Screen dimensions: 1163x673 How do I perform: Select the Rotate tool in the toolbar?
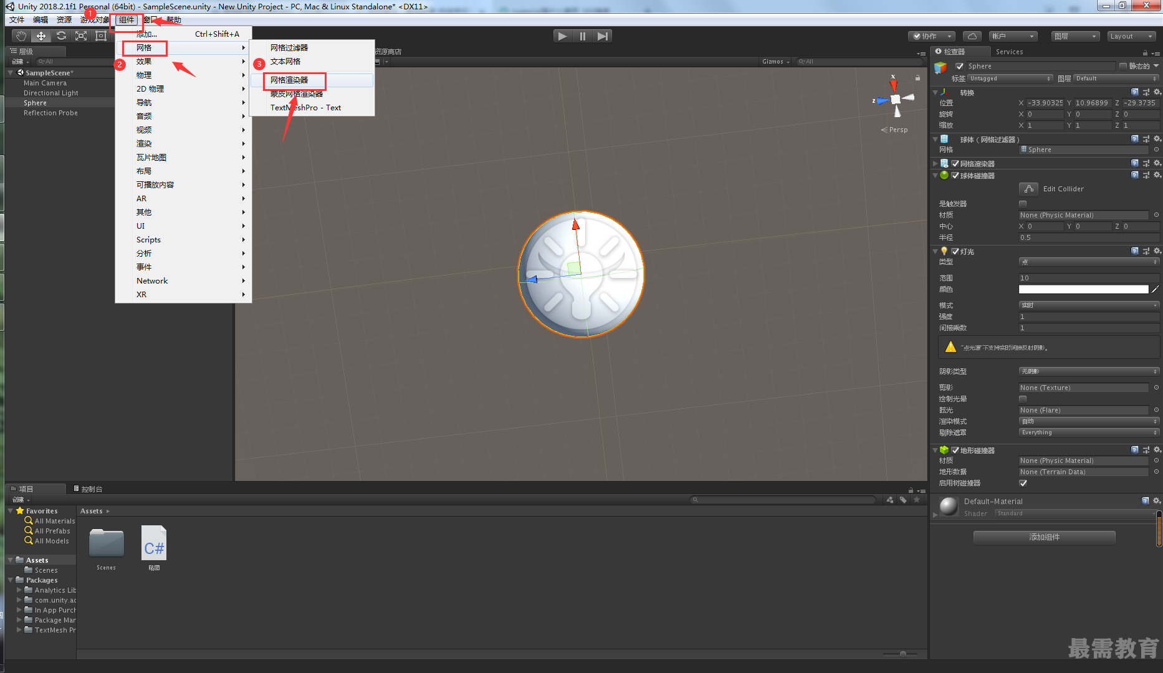tap(61, 36)
